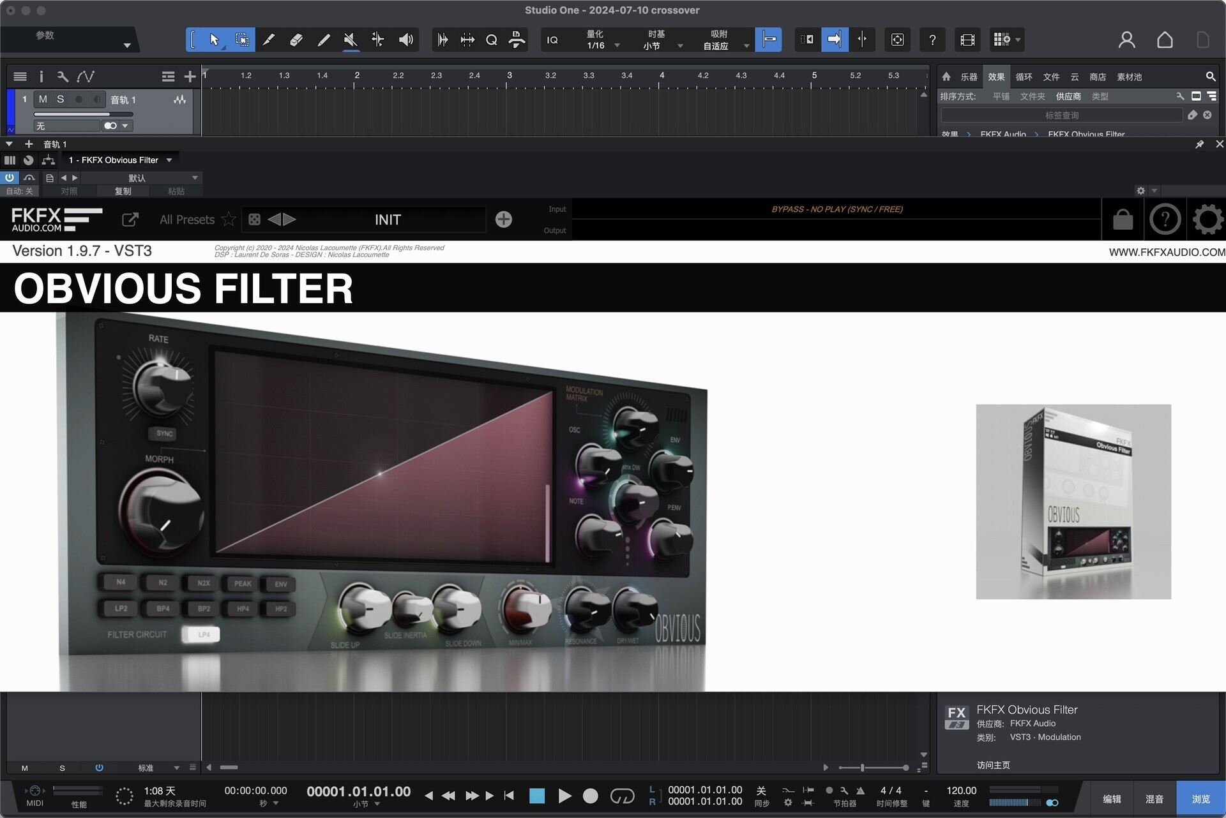Select the Listen speaker tool
This screenshot has height=818, width=1226.
[405, 40]
